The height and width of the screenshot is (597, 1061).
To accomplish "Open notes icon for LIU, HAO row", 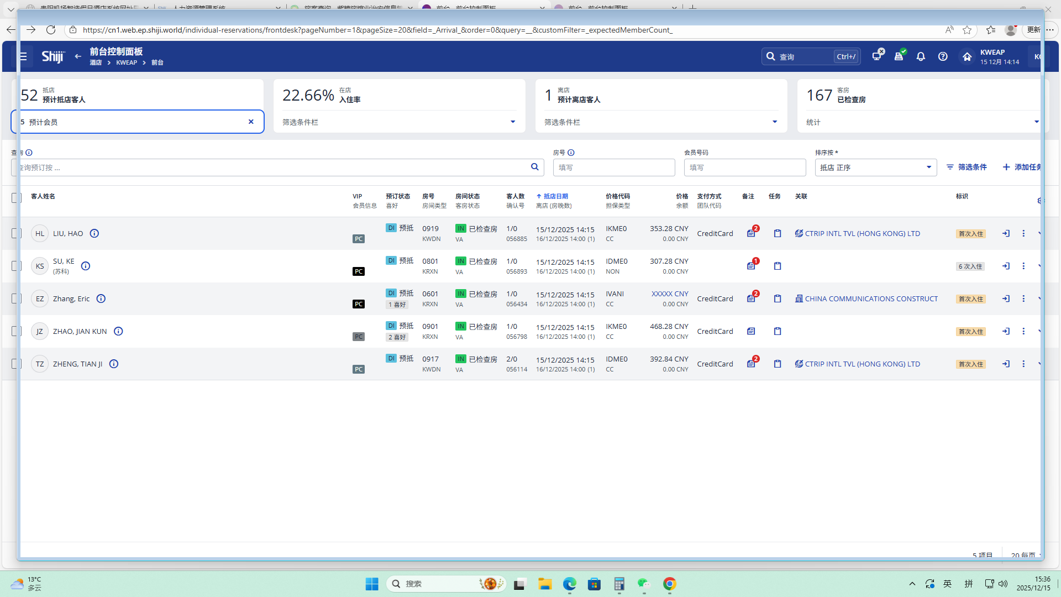I will pos(751,233).
